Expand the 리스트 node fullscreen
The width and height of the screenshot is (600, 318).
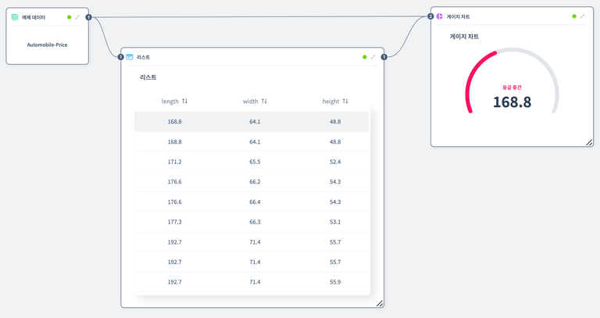(x=373, y=57)
